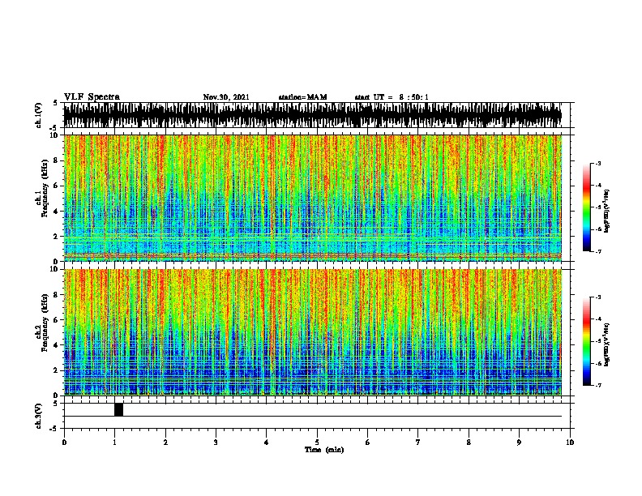642x496 pixels.
Task: Click the time axis tick label "4"
Action: click(x=267, y=443)
